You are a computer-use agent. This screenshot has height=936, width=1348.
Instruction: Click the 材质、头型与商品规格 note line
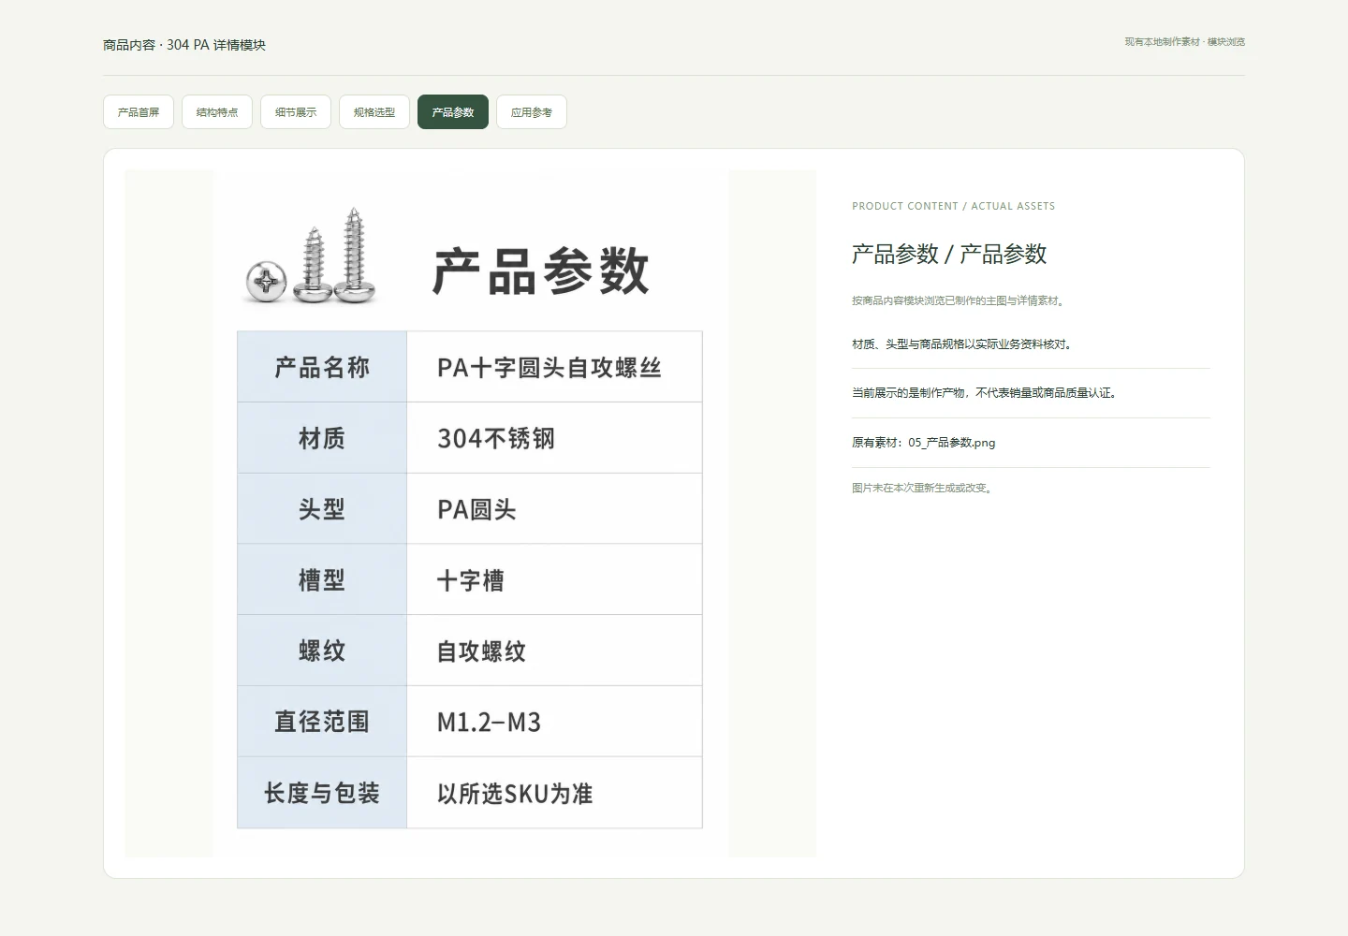963,344
